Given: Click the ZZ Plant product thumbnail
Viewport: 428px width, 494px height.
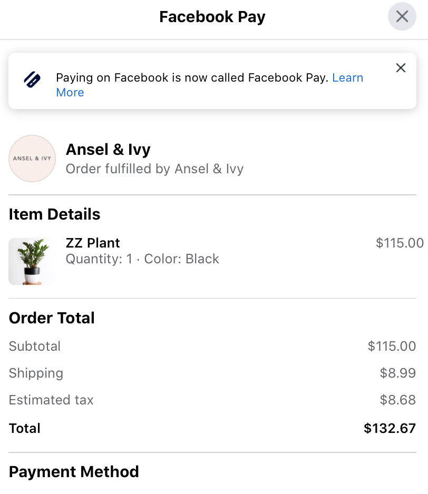Looking at the screenshot, I should coord(32,261).
